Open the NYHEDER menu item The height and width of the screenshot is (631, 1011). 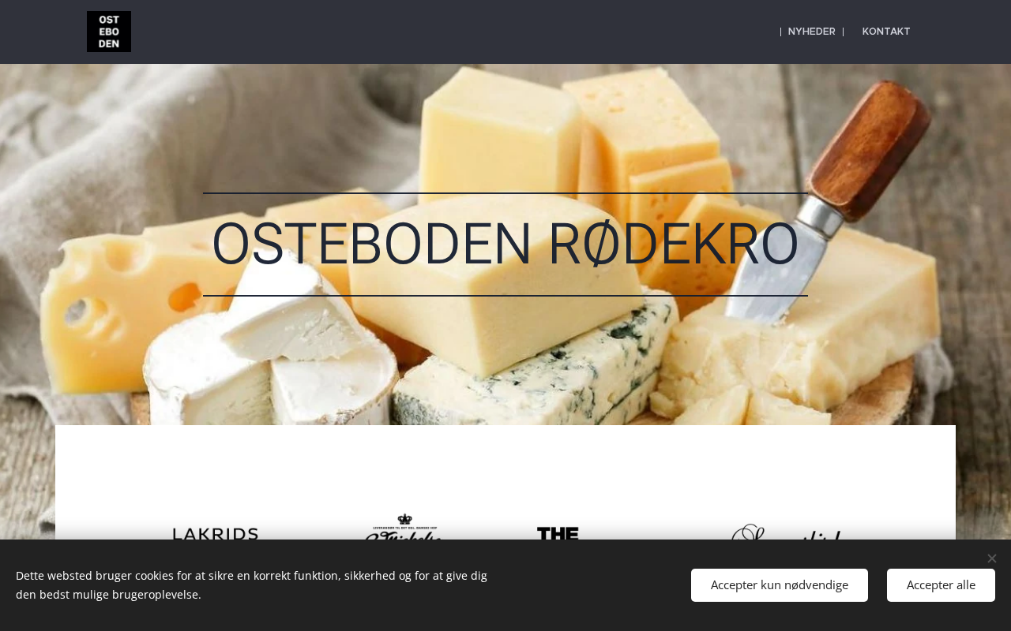(811, 32)
